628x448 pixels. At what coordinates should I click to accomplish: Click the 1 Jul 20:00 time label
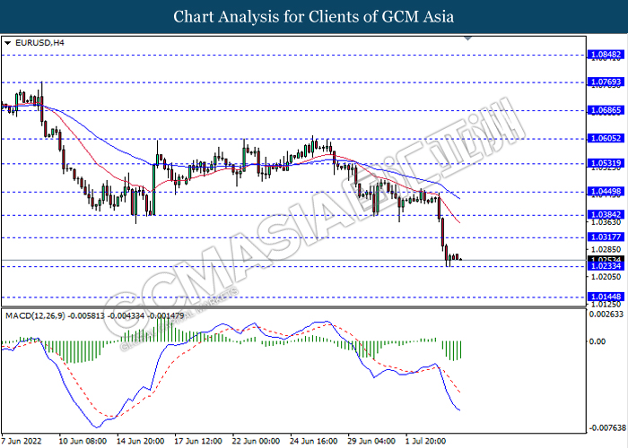coord(426,441)
